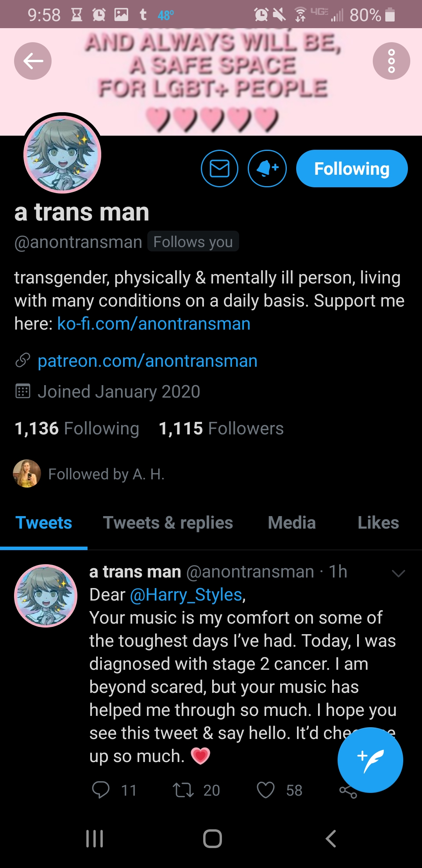
Task: Turn on tweet notifications bell
Action: point(267,169)
